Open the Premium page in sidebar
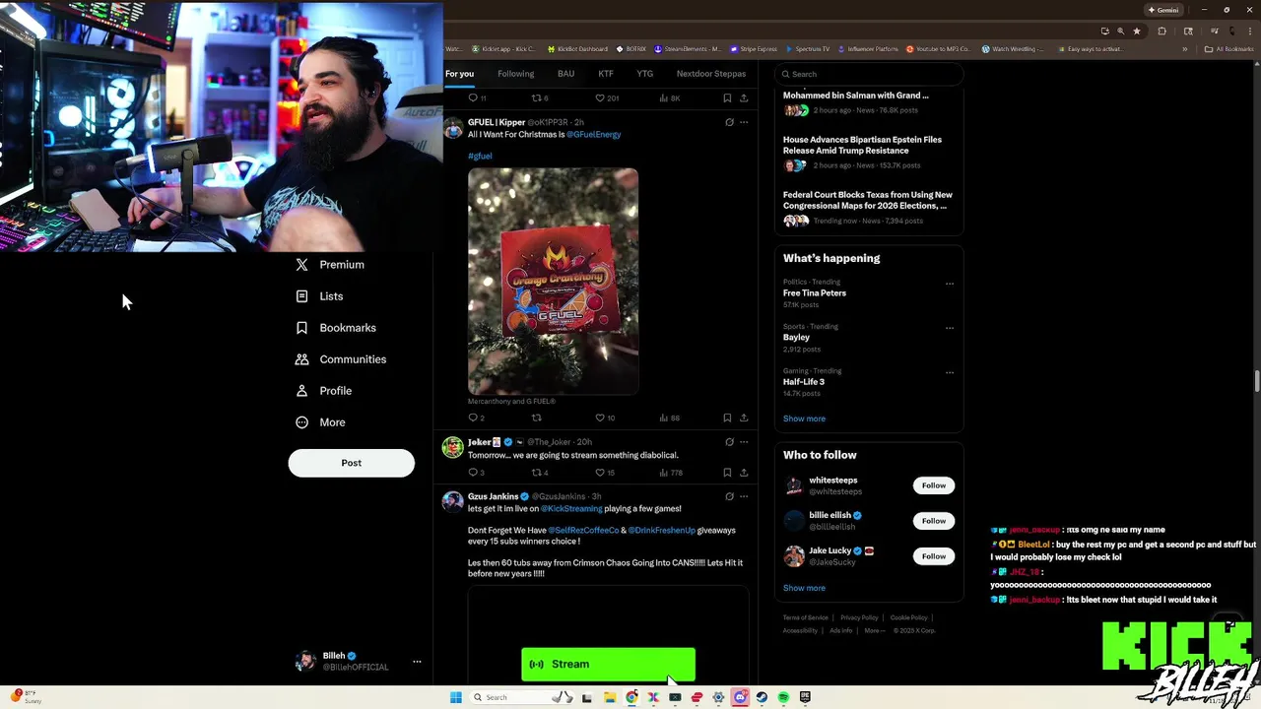Image resolution: width=1261 pixels, height=709 pixels. 330,265
